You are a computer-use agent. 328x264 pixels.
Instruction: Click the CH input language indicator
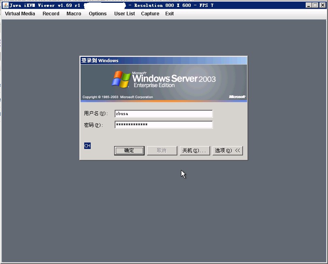[87, 146]
